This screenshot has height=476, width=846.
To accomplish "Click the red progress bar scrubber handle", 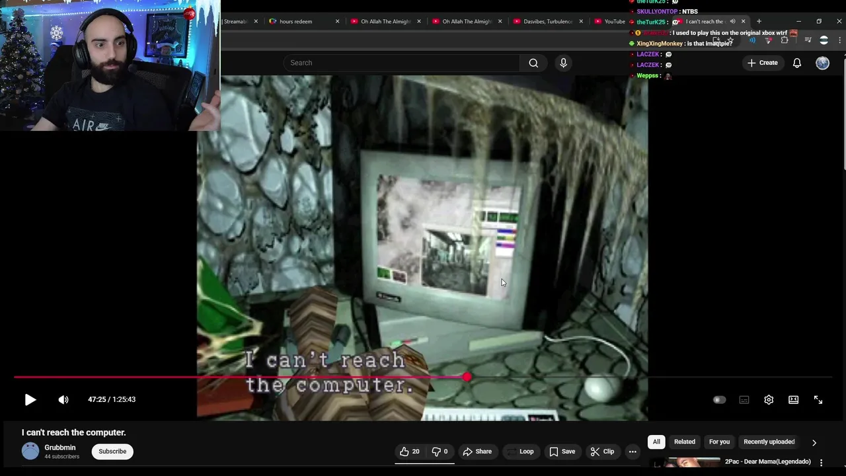I will (467, 377).
